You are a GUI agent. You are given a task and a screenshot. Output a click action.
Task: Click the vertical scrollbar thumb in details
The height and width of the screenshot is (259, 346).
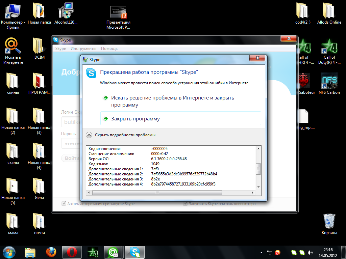coord(258,169)
